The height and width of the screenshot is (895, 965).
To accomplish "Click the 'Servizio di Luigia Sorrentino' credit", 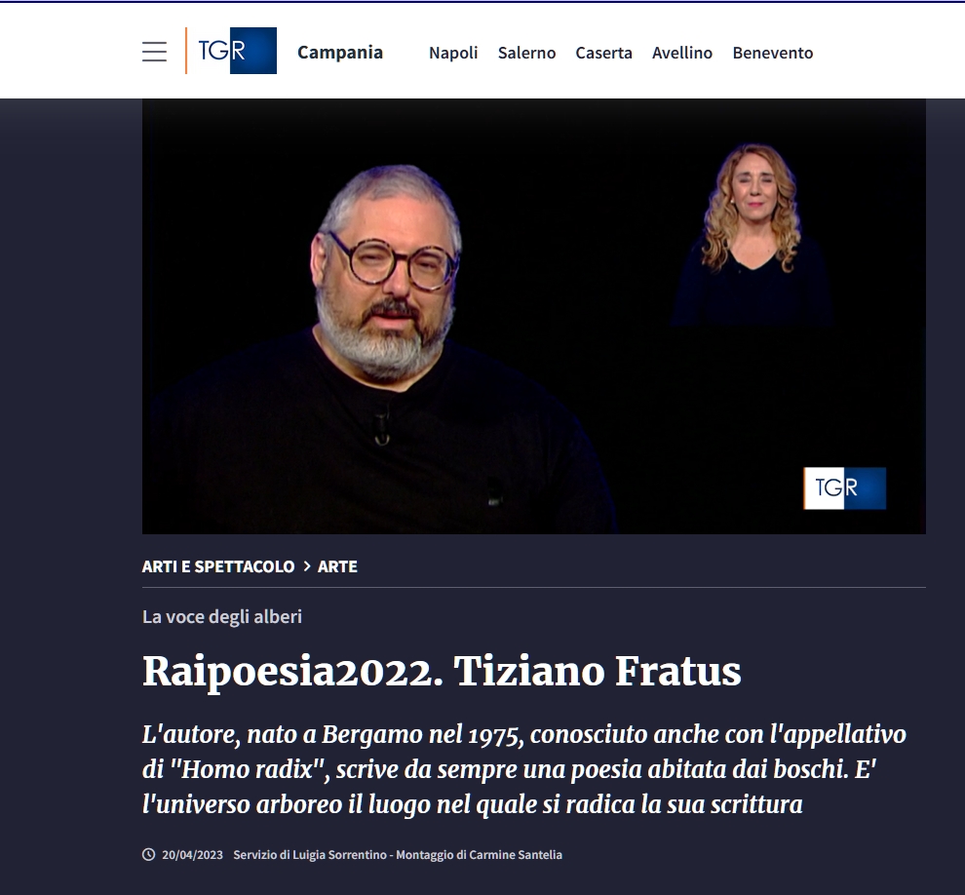I will click(310, 854).
